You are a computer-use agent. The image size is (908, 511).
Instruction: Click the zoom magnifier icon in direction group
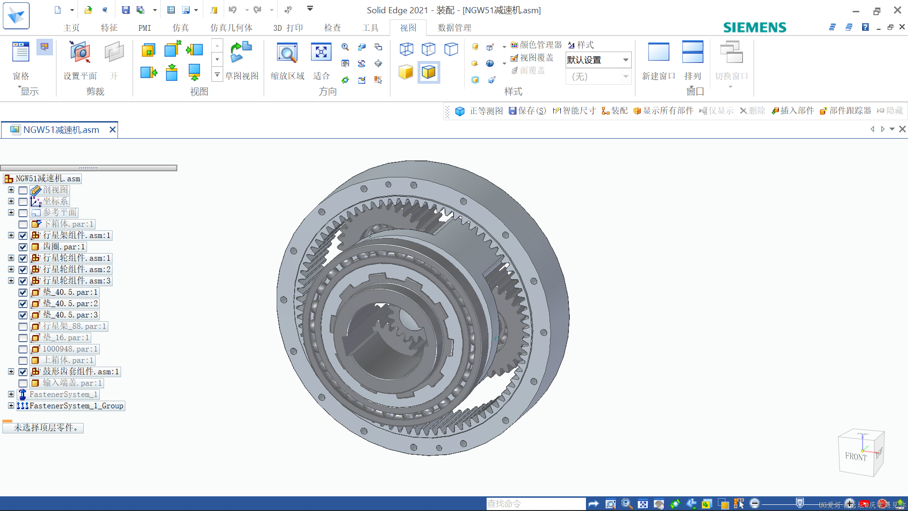tap(345, 47)
